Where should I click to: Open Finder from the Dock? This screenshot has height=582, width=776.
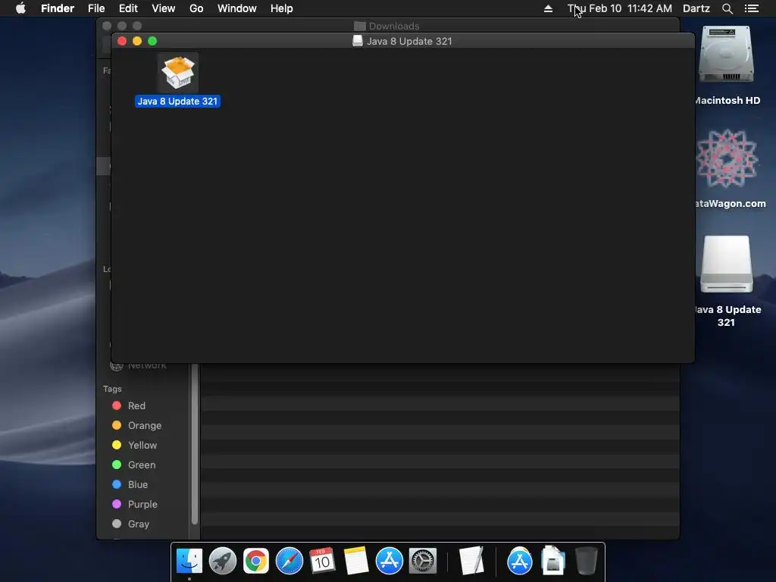(189, 561)
